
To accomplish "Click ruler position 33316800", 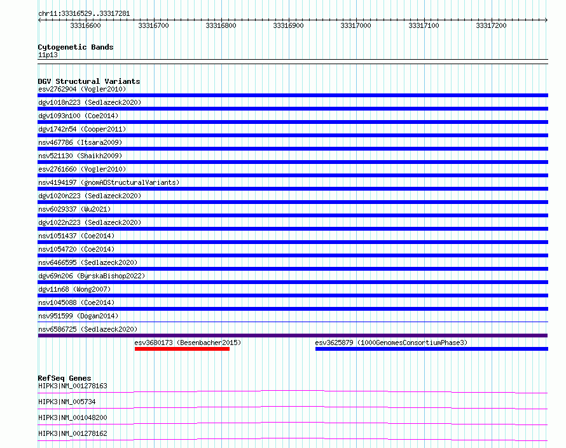I will (221, 25).
